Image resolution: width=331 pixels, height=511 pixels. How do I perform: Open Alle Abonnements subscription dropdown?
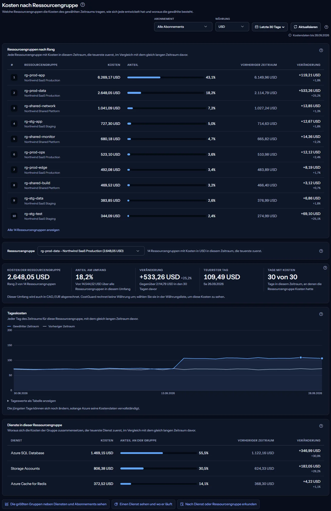tap(183, 27)
